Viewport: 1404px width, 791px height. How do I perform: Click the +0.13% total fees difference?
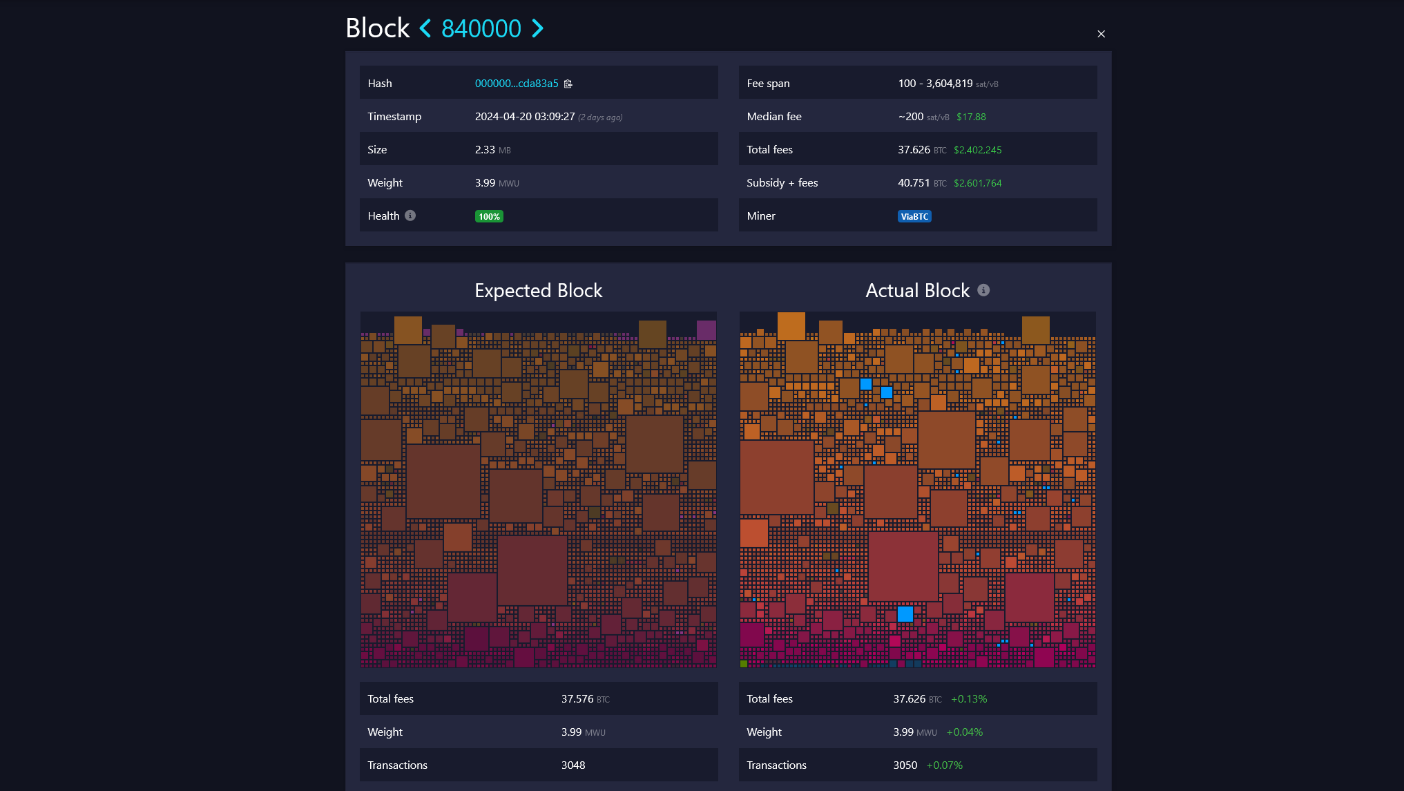pos(969,699)
